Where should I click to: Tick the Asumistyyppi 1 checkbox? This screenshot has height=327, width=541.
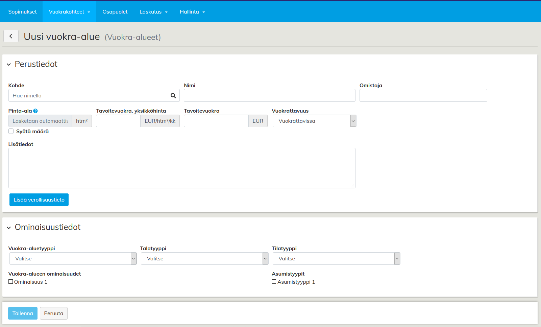(274, 282)
